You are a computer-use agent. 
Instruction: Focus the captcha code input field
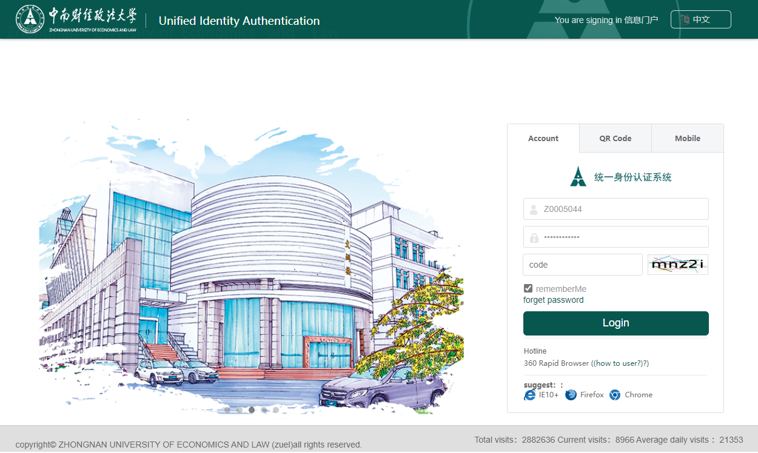coord(582,265)
